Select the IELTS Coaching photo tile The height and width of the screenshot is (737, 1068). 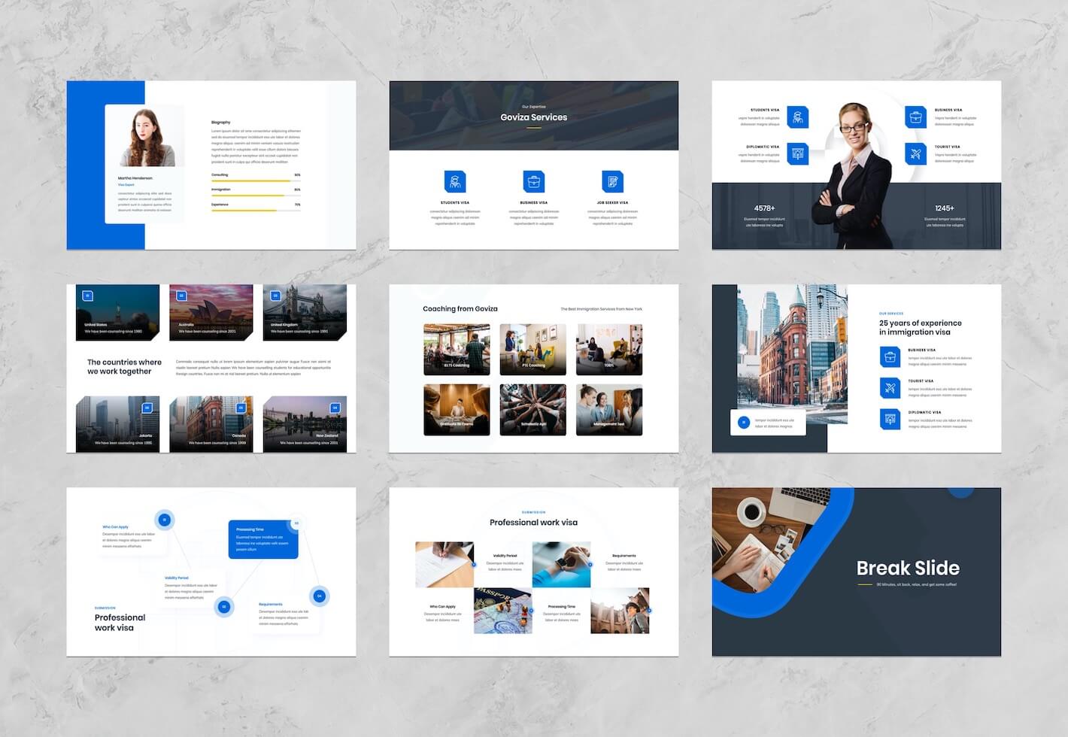[457, 349]
